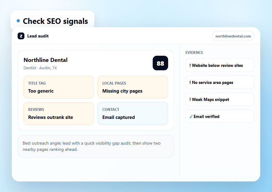Select the Local Pages 'Missing city pages' card

click(133, 87)
